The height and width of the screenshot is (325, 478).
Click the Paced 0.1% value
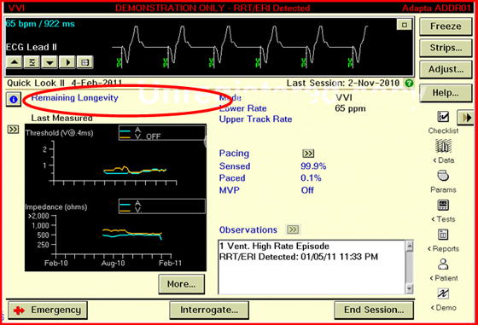pos(311,178)
